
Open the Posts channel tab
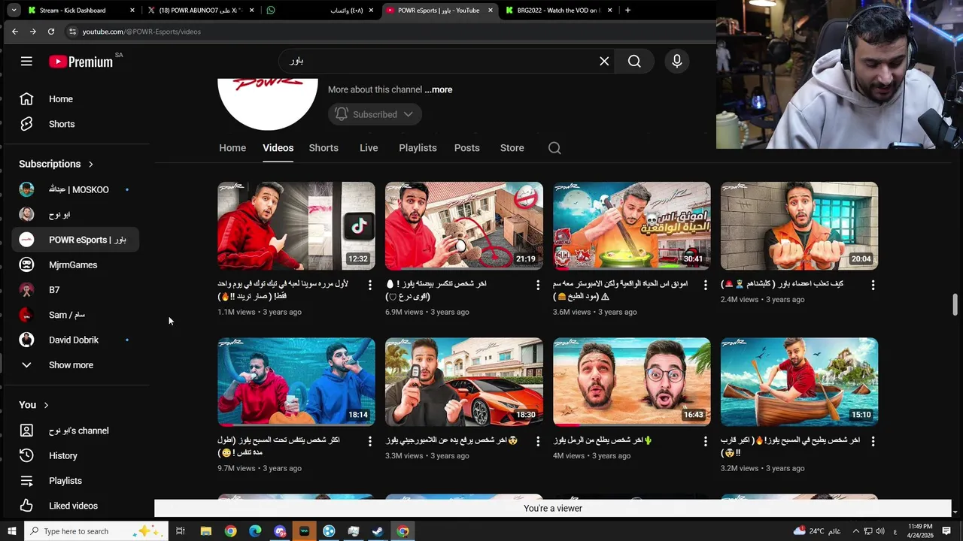point(466,148)
